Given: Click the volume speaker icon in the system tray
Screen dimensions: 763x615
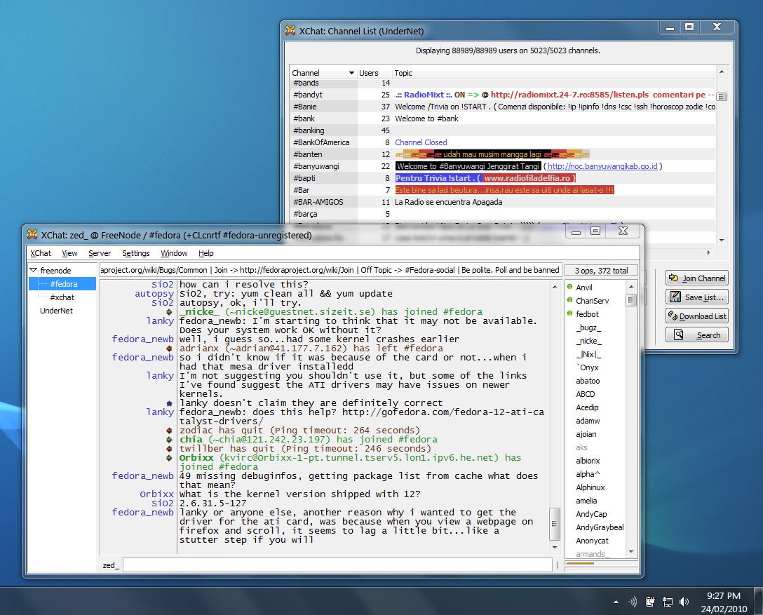Looking at the screenshot, I should point(684,601).
